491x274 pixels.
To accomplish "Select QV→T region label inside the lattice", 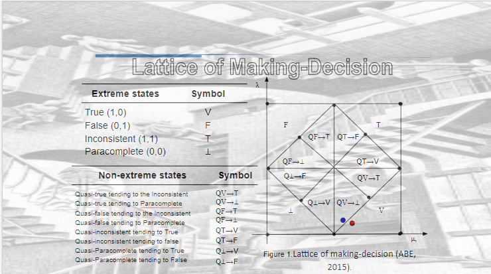I will point(368,178).
